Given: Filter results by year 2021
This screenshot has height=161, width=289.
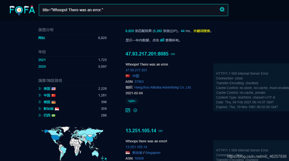Looking at the screenshot, I should [x=42, y=60].
